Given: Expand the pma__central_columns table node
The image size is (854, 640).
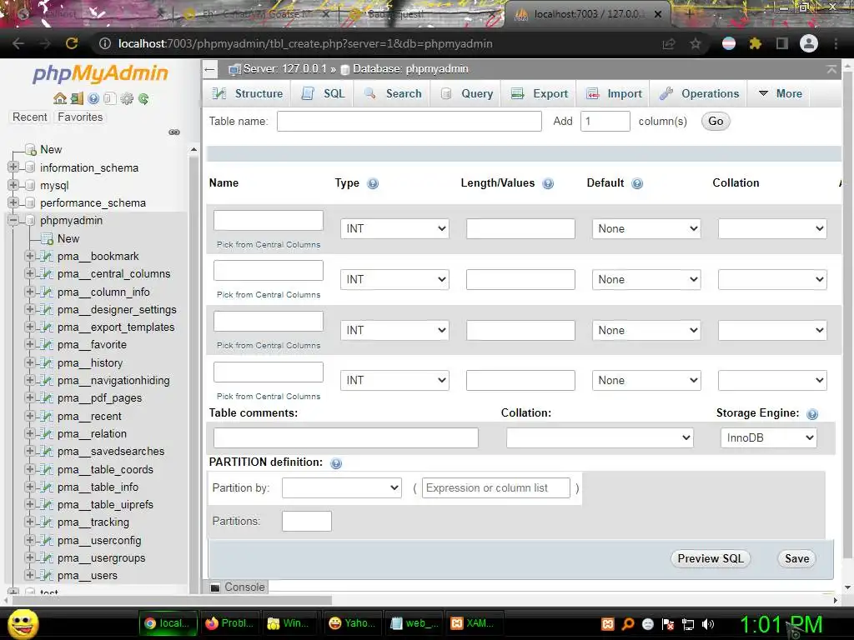Looking at the screenshot, I should (x=30, y=273).
